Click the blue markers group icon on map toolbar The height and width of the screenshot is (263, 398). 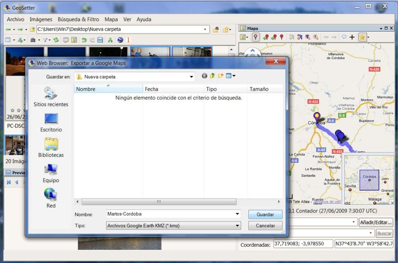[300, 37]
